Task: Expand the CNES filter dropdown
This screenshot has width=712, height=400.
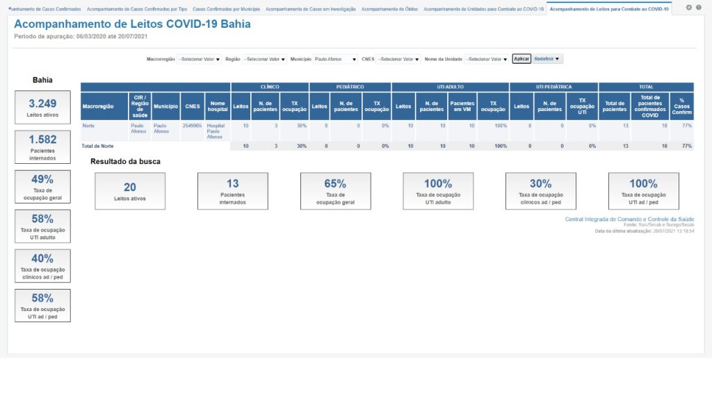Action: (398, 59)
